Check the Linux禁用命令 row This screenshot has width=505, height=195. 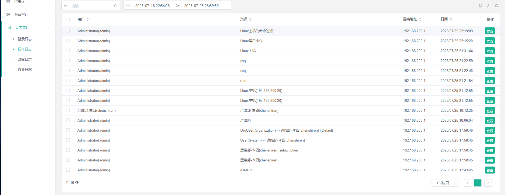68,41
